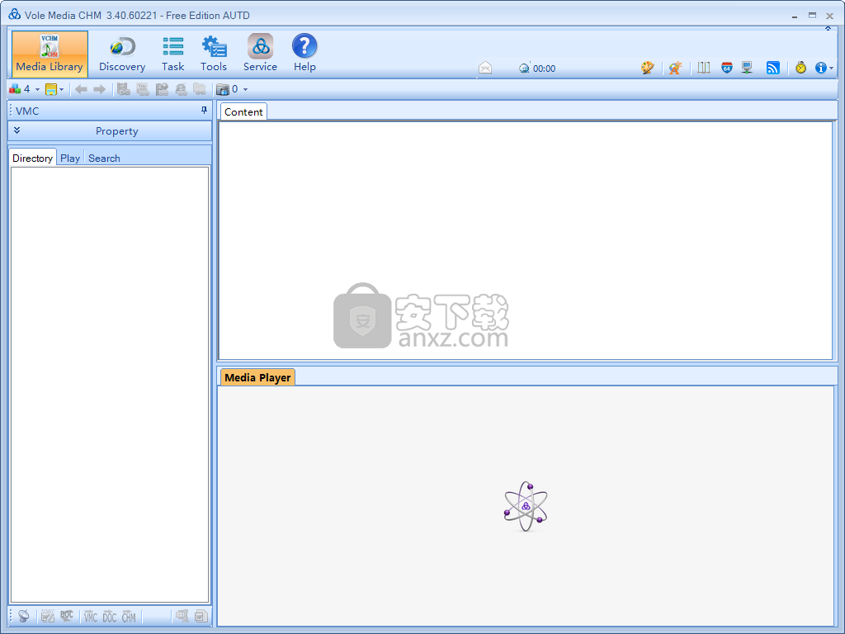
Task: Click the forward arrow navigation button
Action: click(99, 89)
